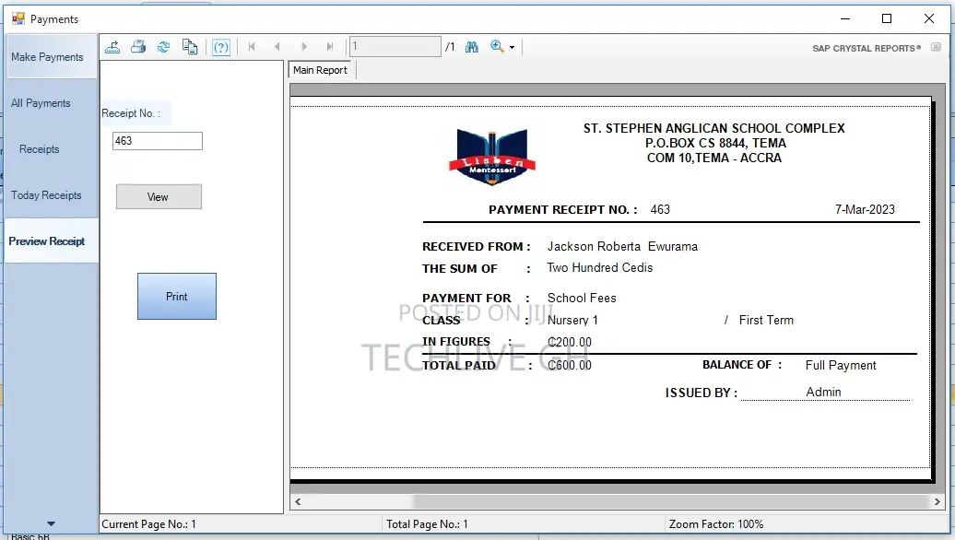Click 'Current Page No.: 1' status text

coord(148,524)
